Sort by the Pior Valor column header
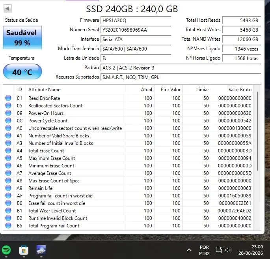 pyautogui.click(x=168, y=90)
